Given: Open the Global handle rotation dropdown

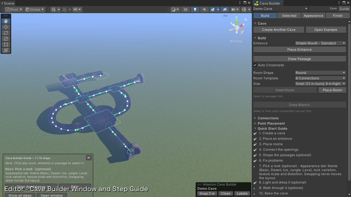Looking at the screenshot, I should [35, 9].
